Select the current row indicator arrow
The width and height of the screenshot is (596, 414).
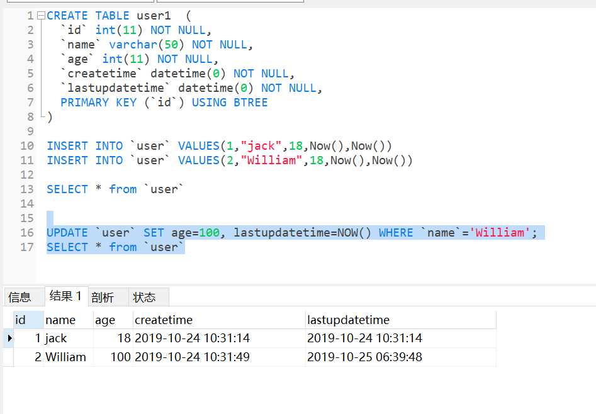click(9, 338)
